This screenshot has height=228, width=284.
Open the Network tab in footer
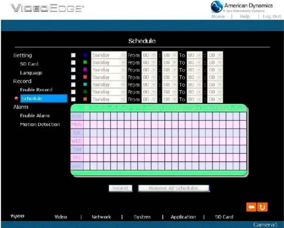click(x=101, y=217)
